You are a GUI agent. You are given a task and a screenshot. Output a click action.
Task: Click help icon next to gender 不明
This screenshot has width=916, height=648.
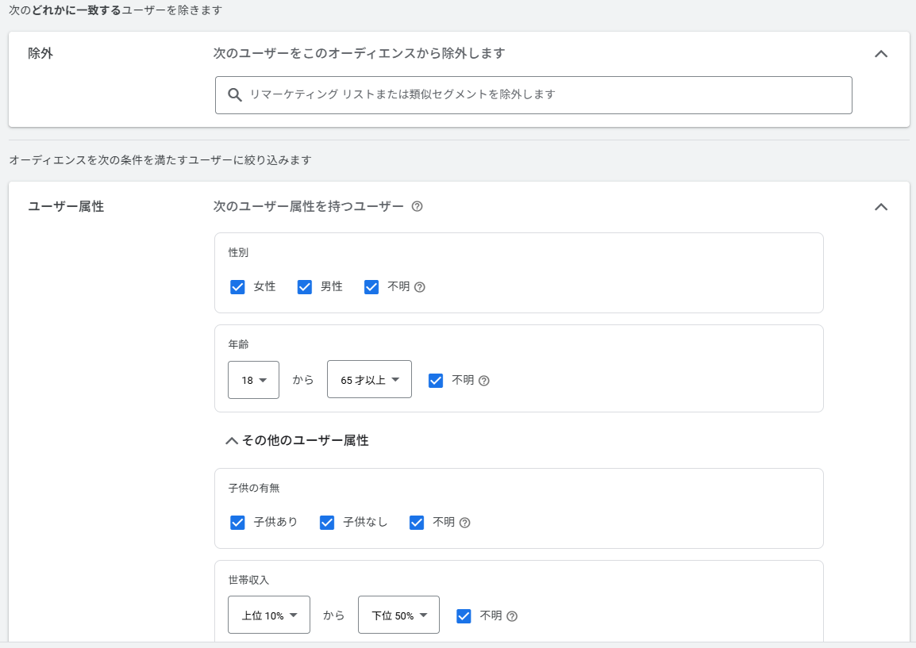420,287
